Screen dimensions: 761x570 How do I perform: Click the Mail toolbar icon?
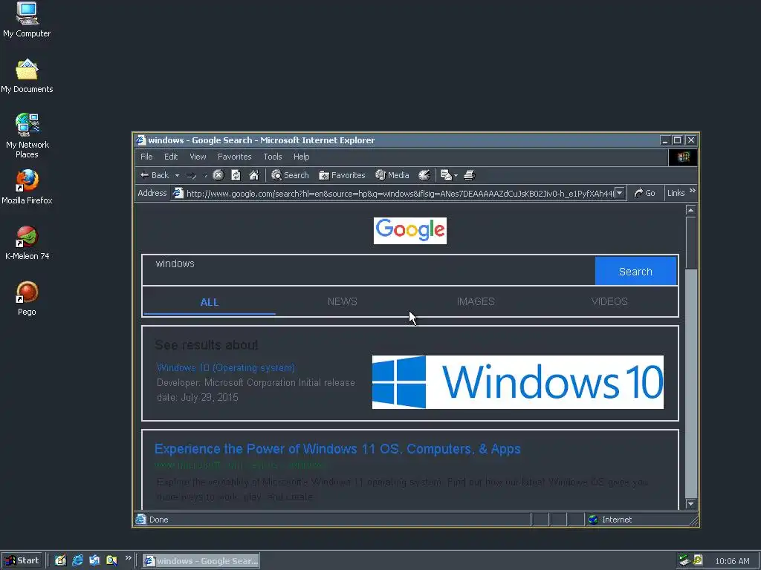click(446, 175)
